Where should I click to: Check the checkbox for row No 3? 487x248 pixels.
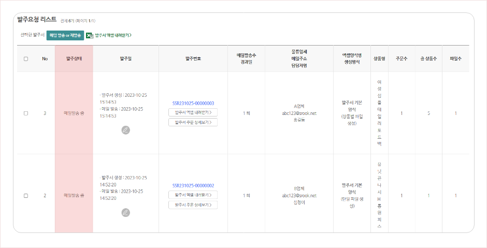pyautogui.click(x=26, y=113)
